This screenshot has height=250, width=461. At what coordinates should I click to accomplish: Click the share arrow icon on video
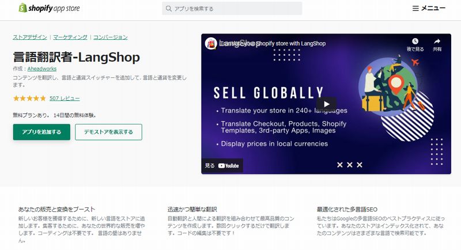pos(437,41)
